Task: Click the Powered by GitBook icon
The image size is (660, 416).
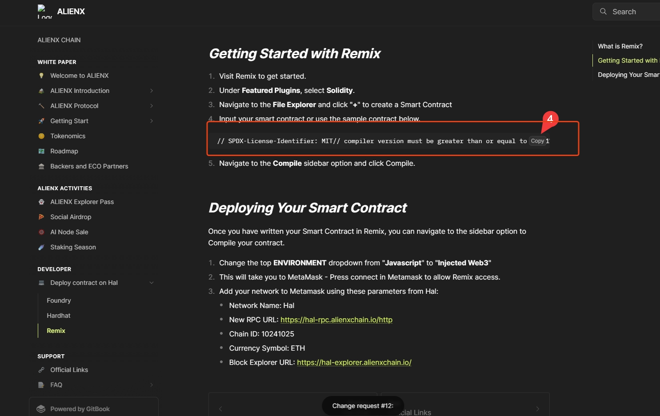Action: [x=41, y=409]
